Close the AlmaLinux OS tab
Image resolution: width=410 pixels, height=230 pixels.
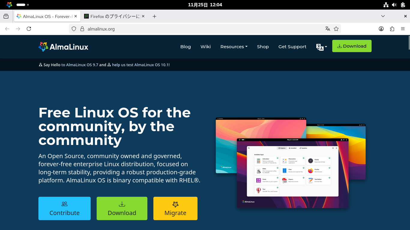pos(76,16)
